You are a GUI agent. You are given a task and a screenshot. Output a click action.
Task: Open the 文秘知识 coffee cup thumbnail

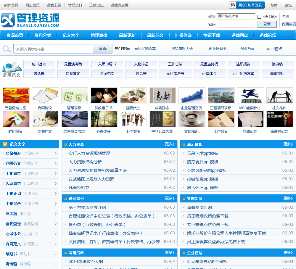pos(192,119)
